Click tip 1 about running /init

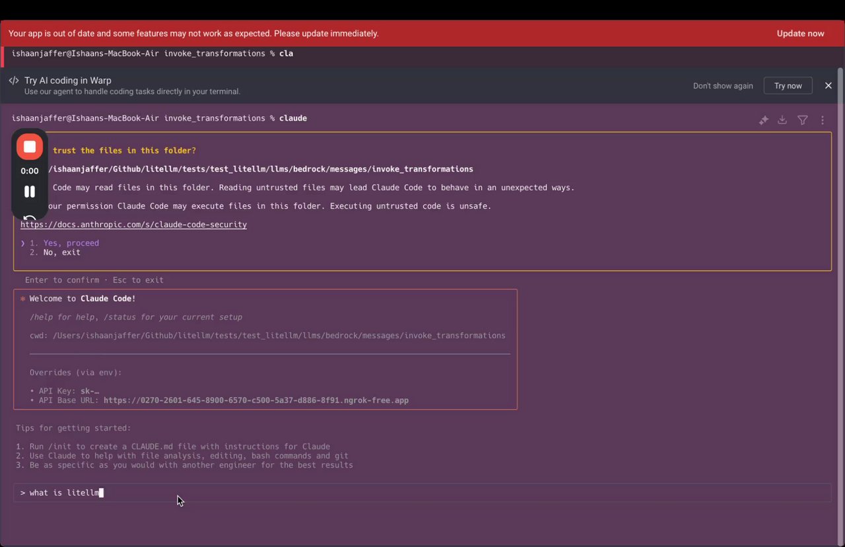click(x=173, y=447)
